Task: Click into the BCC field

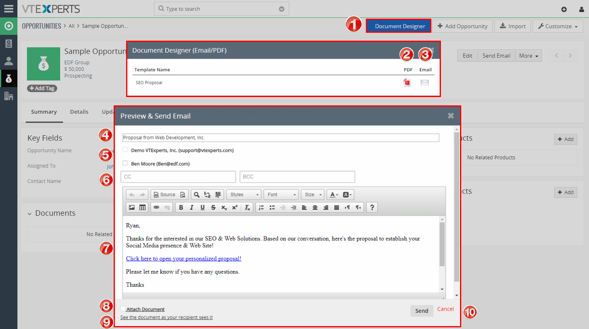Action: pos(297,177)
